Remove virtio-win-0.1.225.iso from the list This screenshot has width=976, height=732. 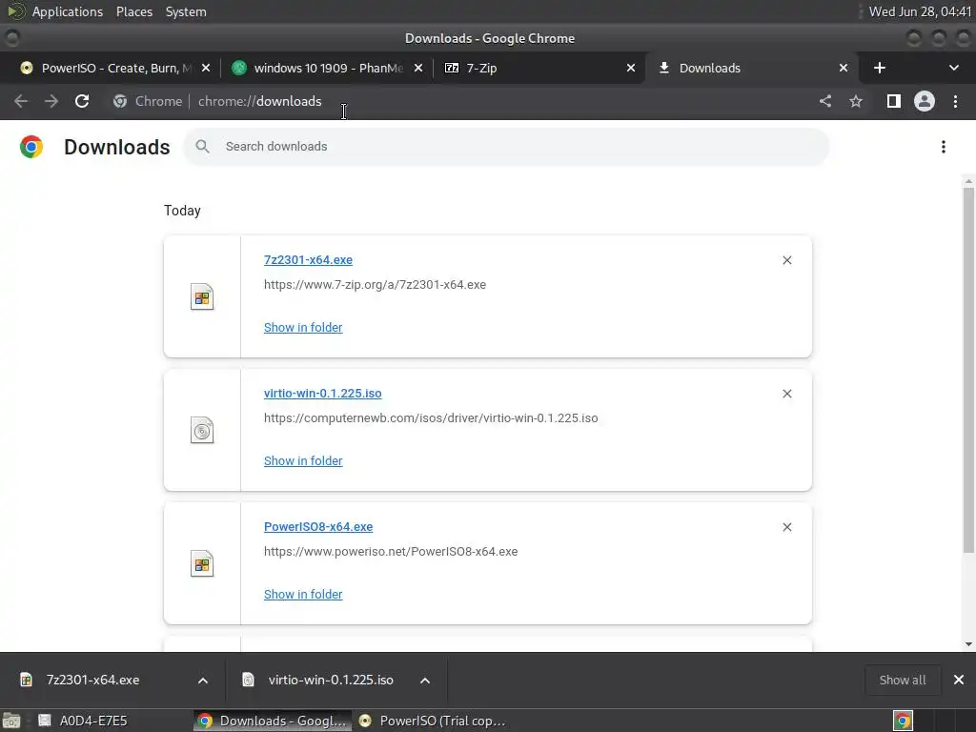coord(787,394)
